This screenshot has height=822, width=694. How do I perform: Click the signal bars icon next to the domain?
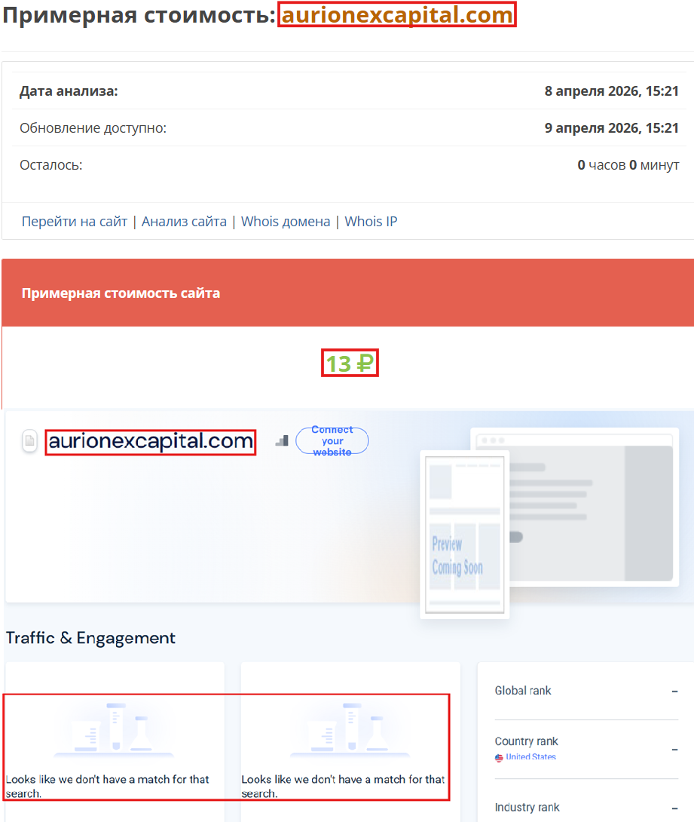tap(282, 442)
